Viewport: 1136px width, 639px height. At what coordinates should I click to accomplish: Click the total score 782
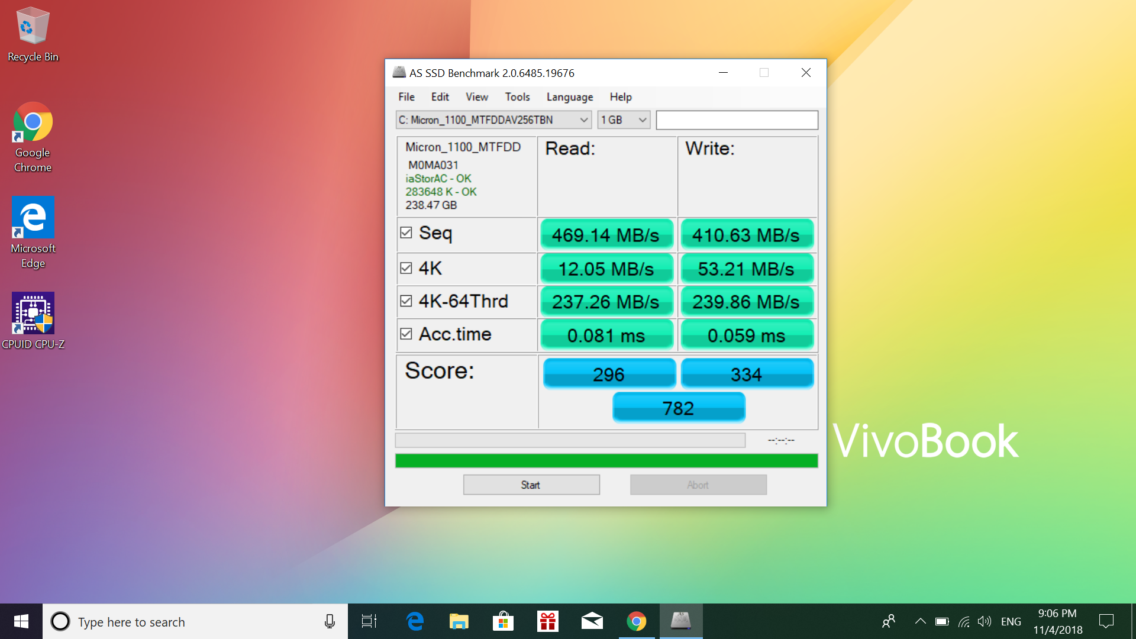(679, 408)
